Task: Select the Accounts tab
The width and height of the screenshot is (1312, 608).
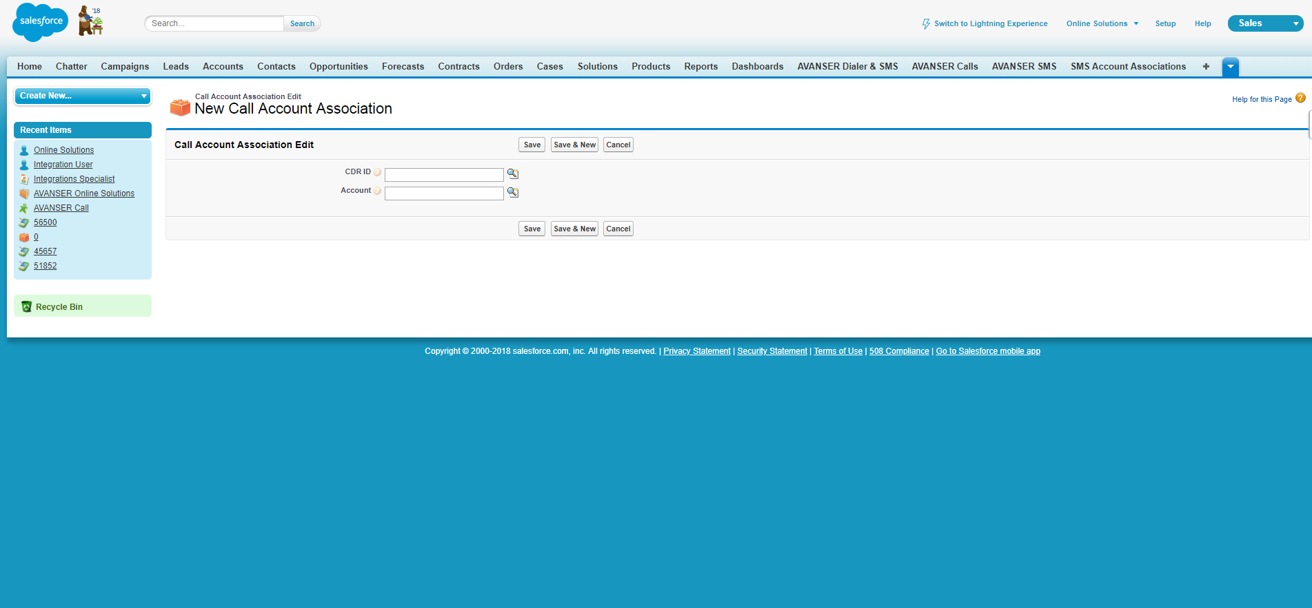Action: click(223, 67)
